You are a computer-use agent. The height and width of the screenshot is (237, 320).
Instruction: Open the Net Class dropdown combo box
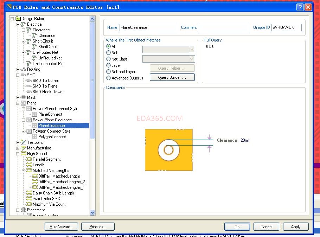click(168, 59)
